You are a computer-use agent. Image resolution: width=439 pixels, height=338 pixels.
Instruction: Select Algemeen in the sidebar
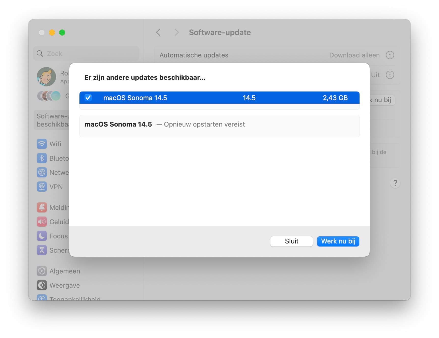point(65,271)
